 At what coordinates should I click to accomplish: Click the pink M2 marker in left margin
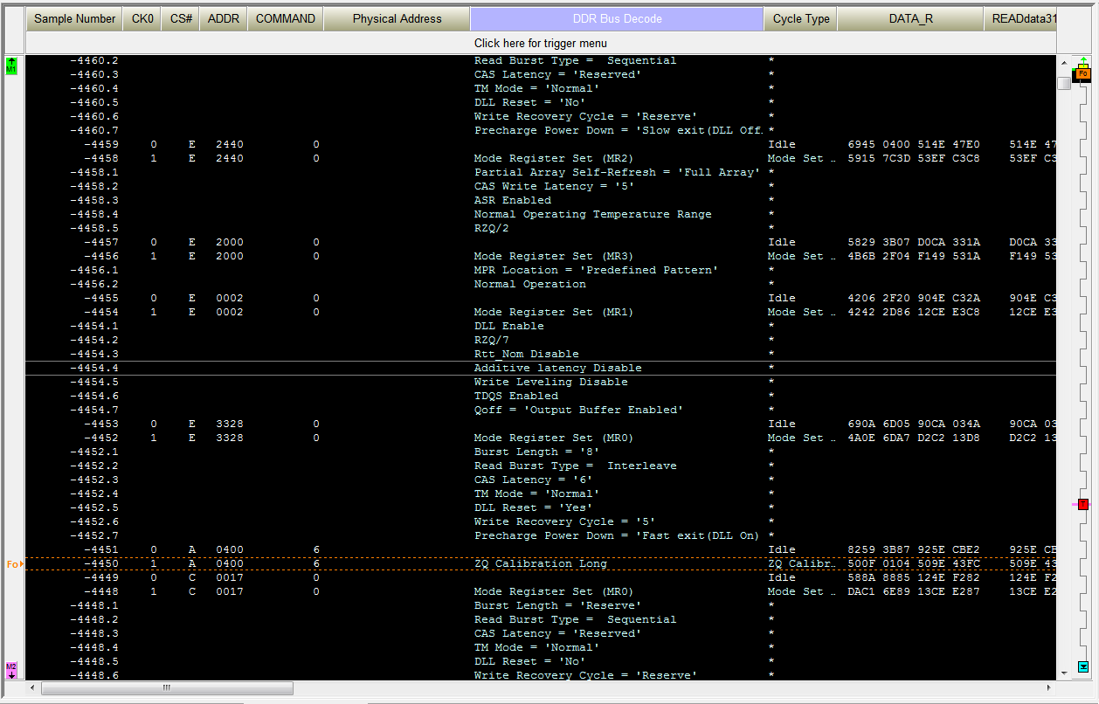[x=11, y=670]
